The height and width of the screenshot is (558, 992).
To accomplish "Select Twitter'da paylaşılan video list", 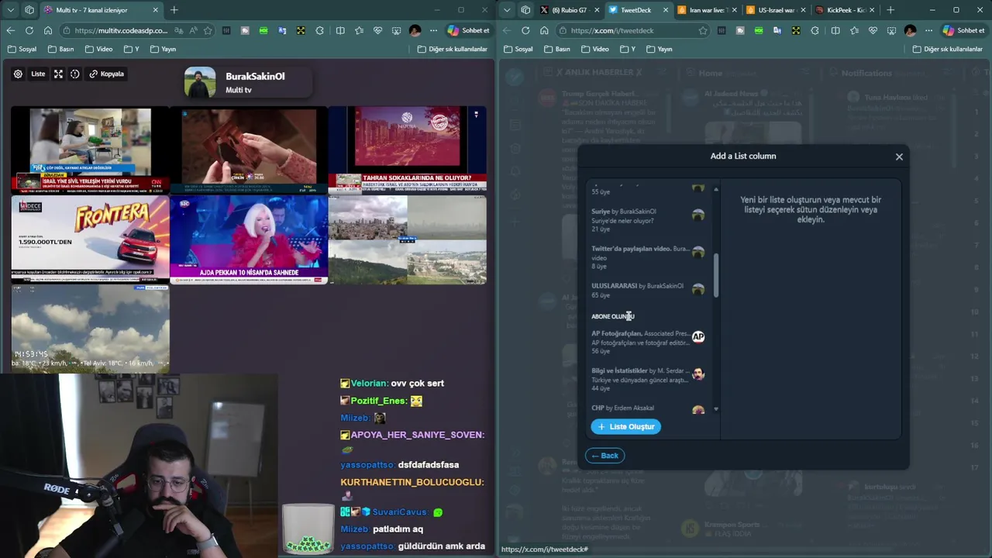I will point(647,257).
